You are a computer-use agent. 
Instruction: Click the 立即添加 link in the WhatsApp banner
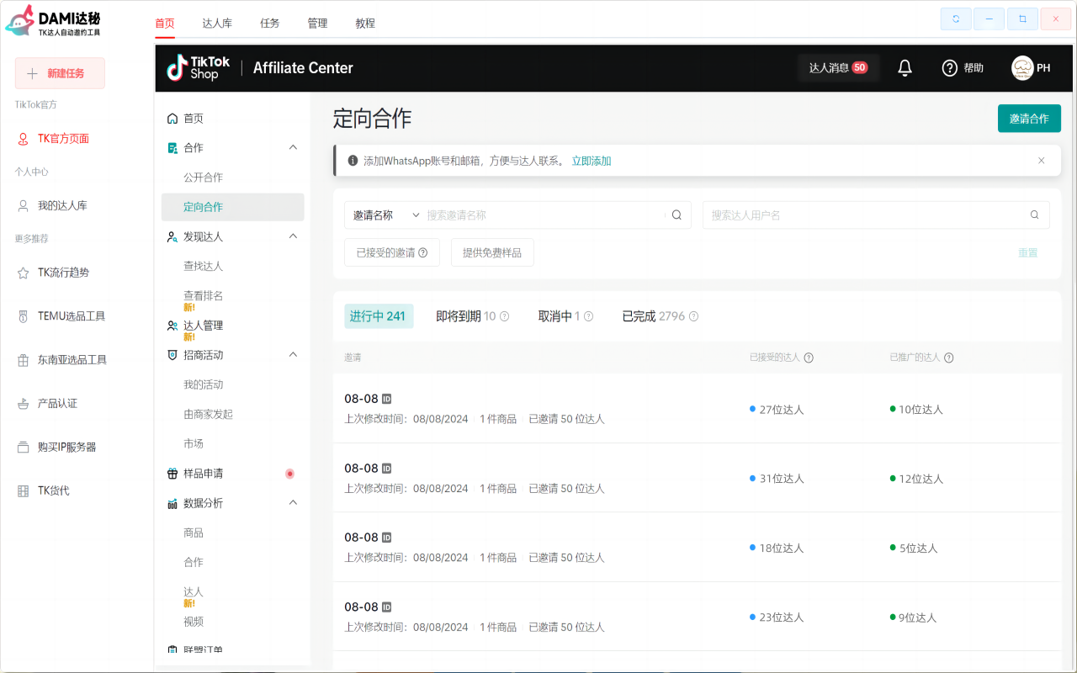[592, 160]
